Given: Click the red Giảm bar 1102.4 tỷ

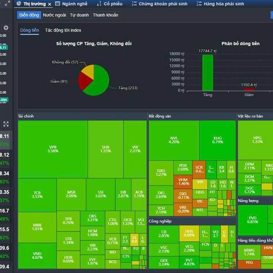Looking at the screenshot, I should (249, 90).
